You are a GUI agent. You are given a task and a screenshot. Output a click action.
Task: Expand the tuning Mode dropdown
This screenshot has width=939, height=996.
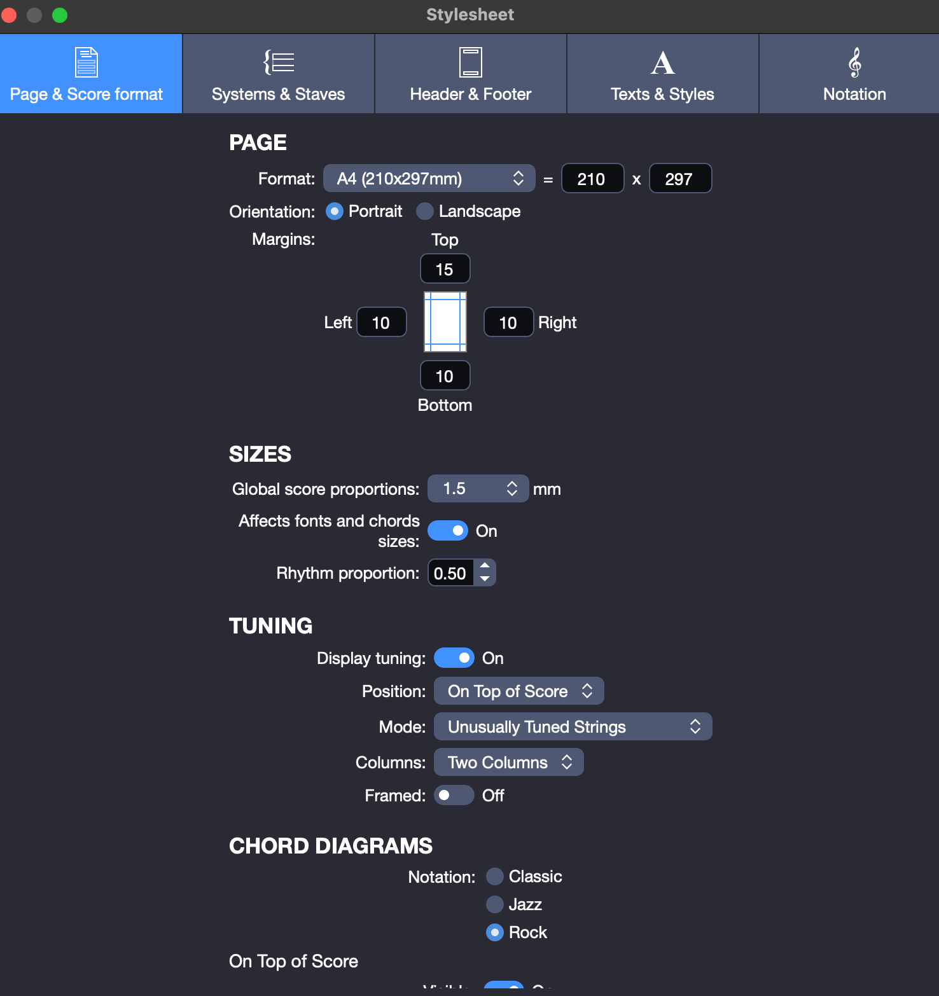click(573, 726)
